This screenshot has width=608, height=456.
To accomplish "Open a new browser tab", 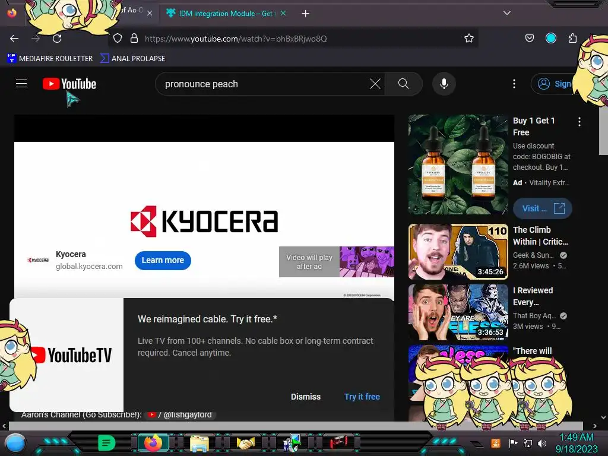I will tap(306, 14).
